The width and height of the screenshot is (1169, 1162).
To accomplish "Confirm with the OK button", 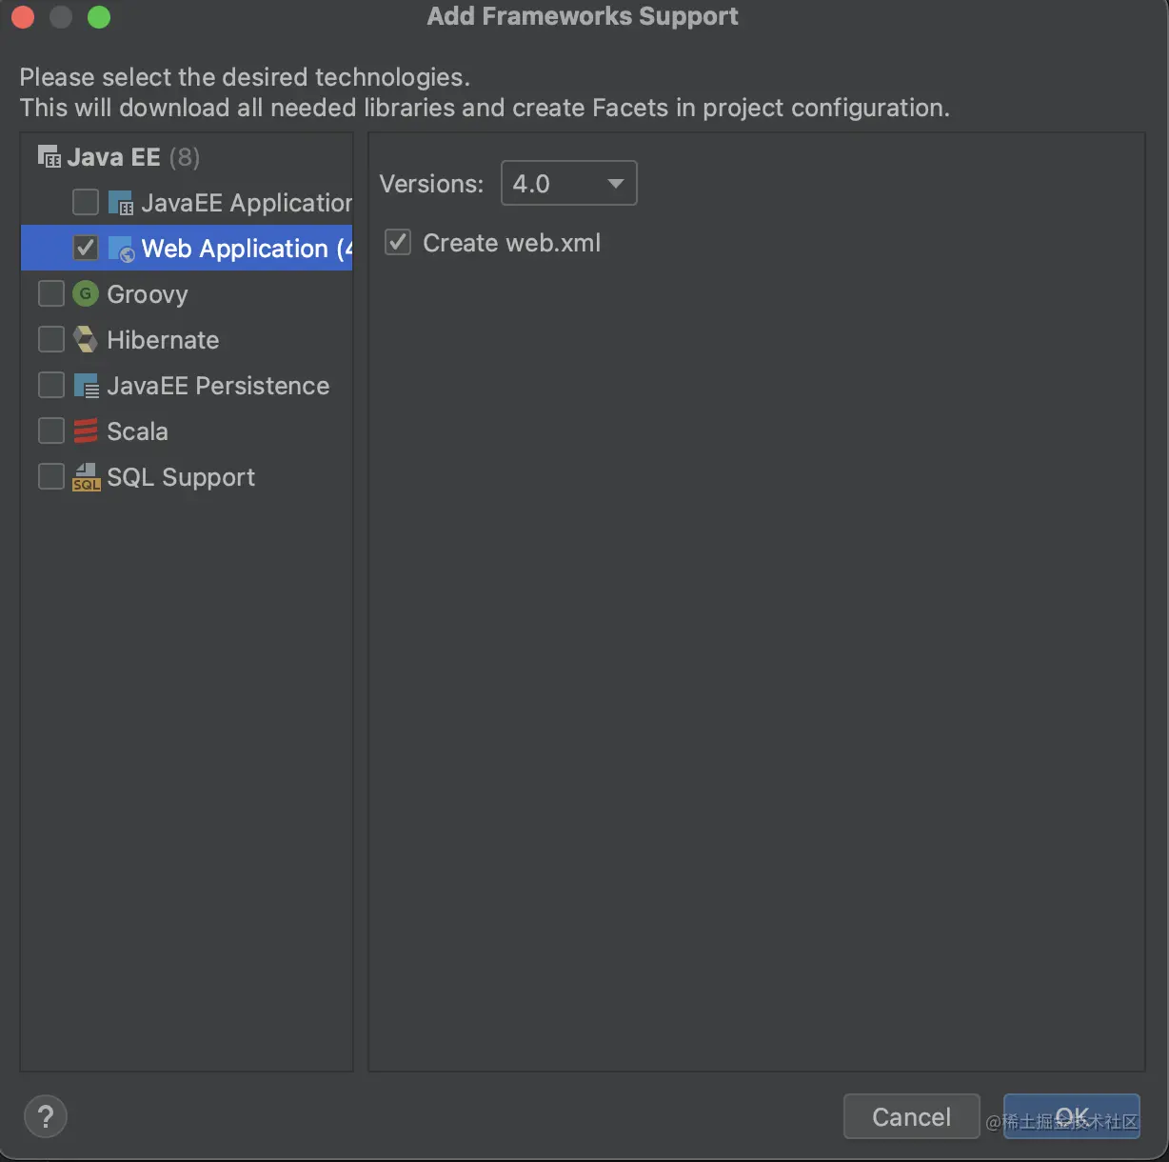I will (1071, 1116).
